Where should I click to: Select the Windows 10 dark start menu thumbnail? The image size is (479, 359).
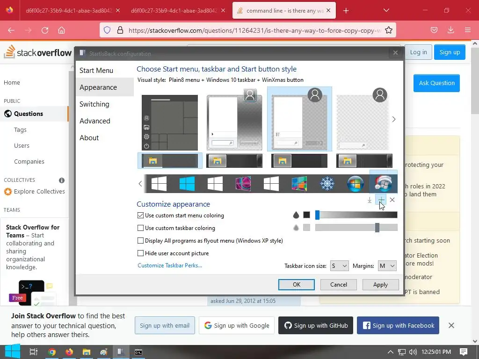(x=170, y=122)
